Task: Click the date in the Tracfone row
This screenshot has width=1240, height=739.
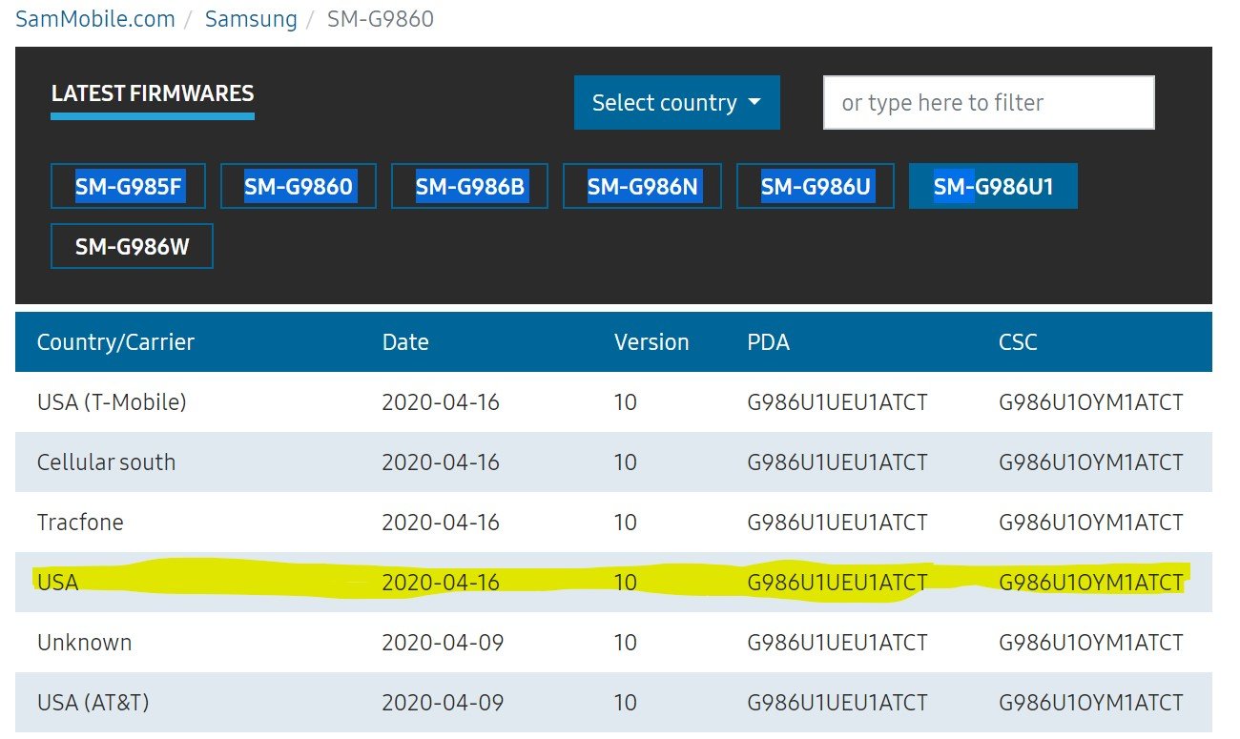Action: coord(441,523)
